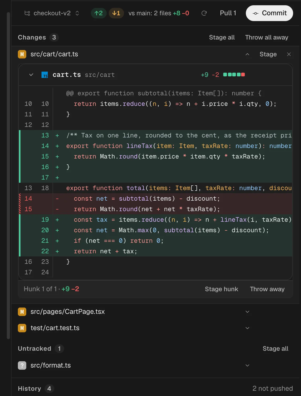Click the 2 not pushed label
Image resolution: width=301 pixels, height=396 pixels.
click(272, 389)
